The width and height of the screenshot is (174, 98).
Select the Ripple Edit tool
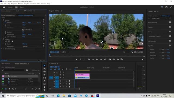click(x=44, y=72)
